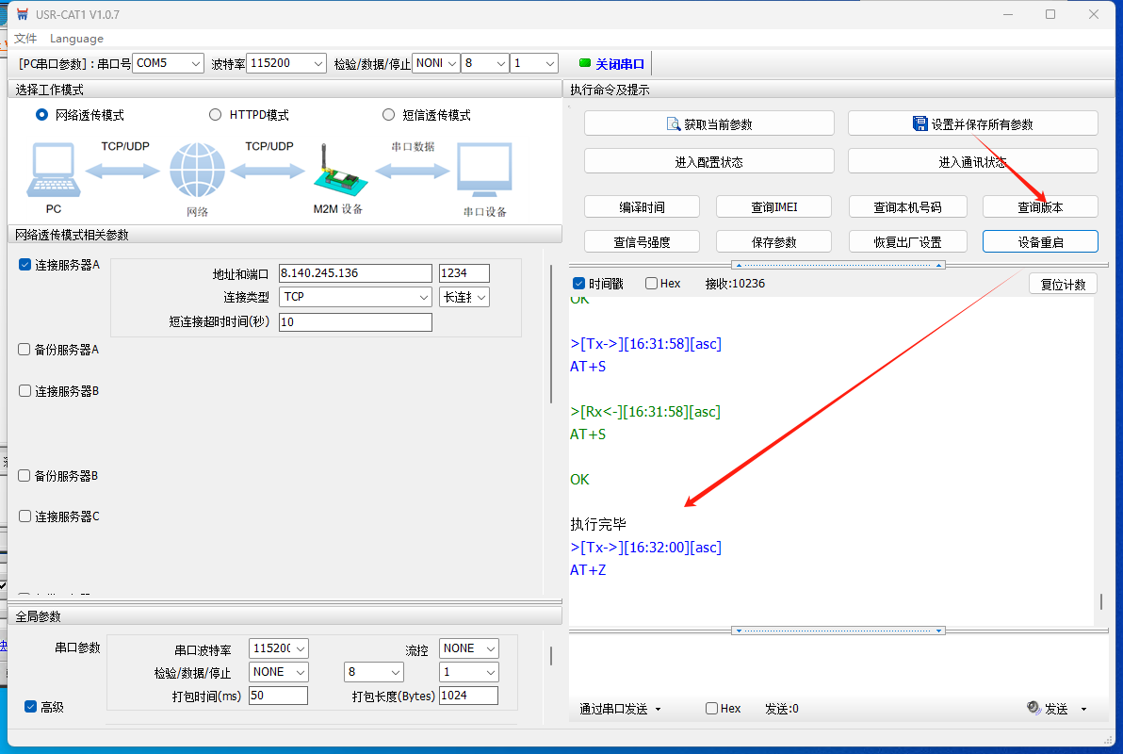Image resolution: width=1123 pixels, height=754 pixels.
Task: Open the 文件 menu
Action: 25,39
